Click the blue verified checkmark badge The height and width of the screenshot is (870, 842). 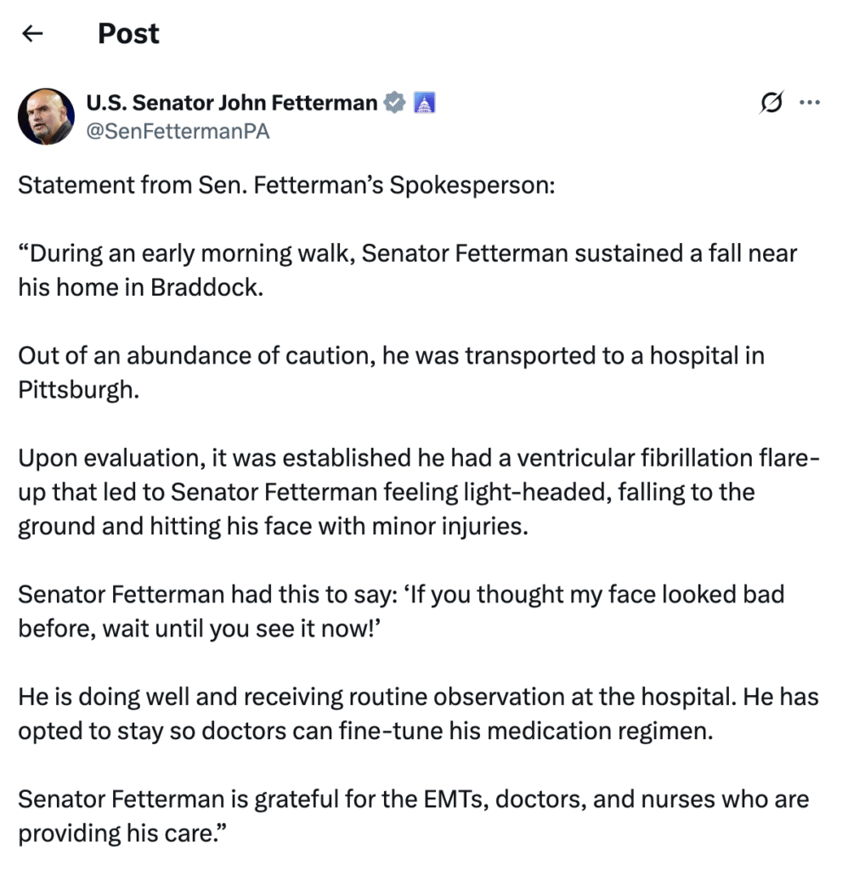394,102
